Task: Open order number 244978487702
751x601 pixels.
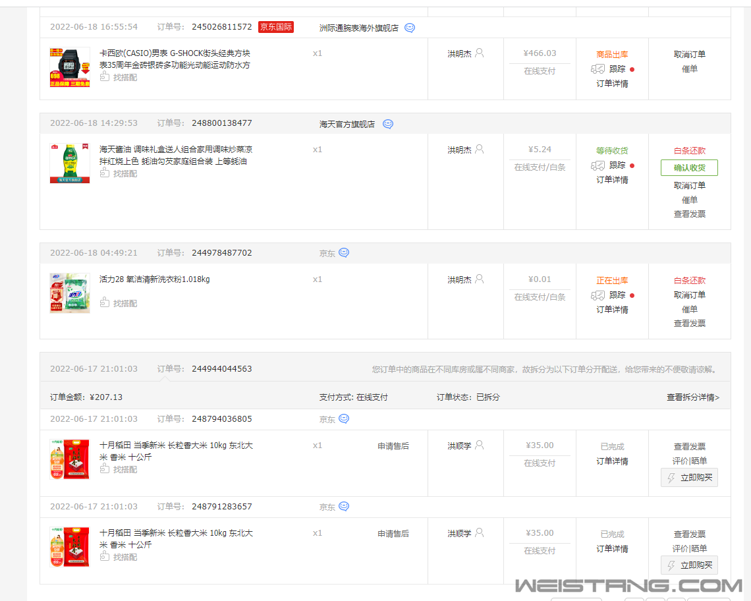Action: [x=222, y=252]
